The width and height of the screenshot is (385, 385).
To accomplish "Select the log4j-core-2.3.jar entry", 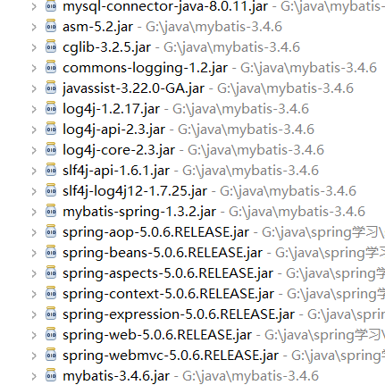I will (x=119, y=150).
